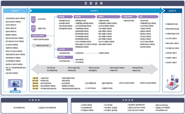Click the e-learning monitor illustration

(15, 85)
